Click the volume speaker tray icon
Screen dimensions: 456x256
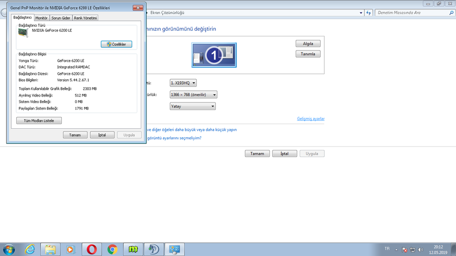(421, 249)
